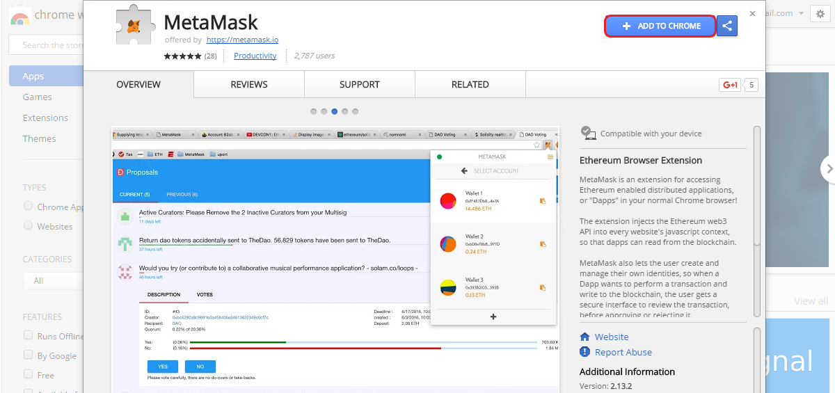Click the Previous (6) tab in the screenshot

coord(182,194)
